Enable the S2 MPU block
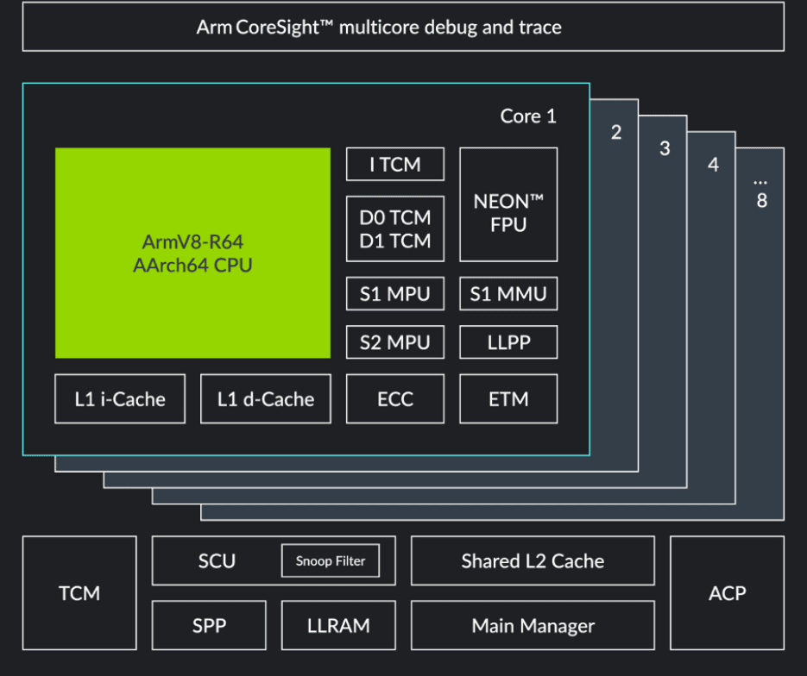The image size is (807, 676). [x=394, y=342]
